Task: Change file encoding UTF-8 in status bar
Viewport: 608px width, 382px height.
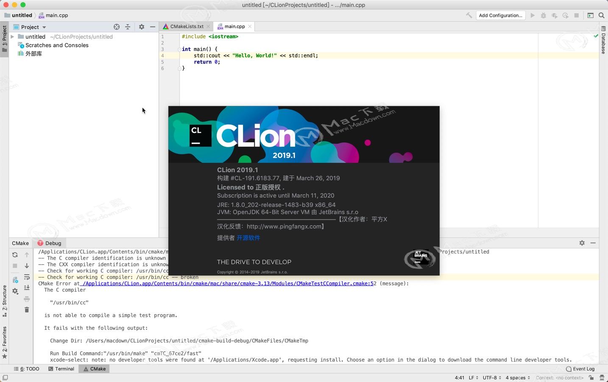Action: tap(492, 378)
